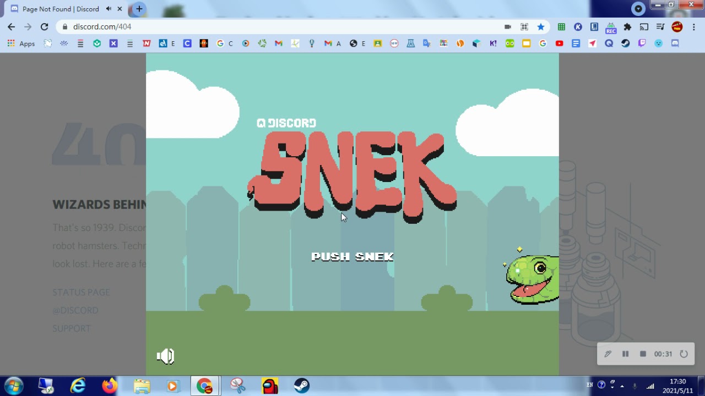Screen dimensions: 705x396
Task: Open the Steam bookmark in the bookmarks bar
Action: [x=625, y=43]
